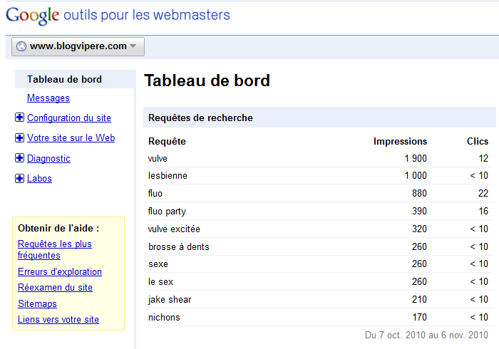Click the query 'le sex'
Screen dimensions: 499x349
[x=160, y=281]
